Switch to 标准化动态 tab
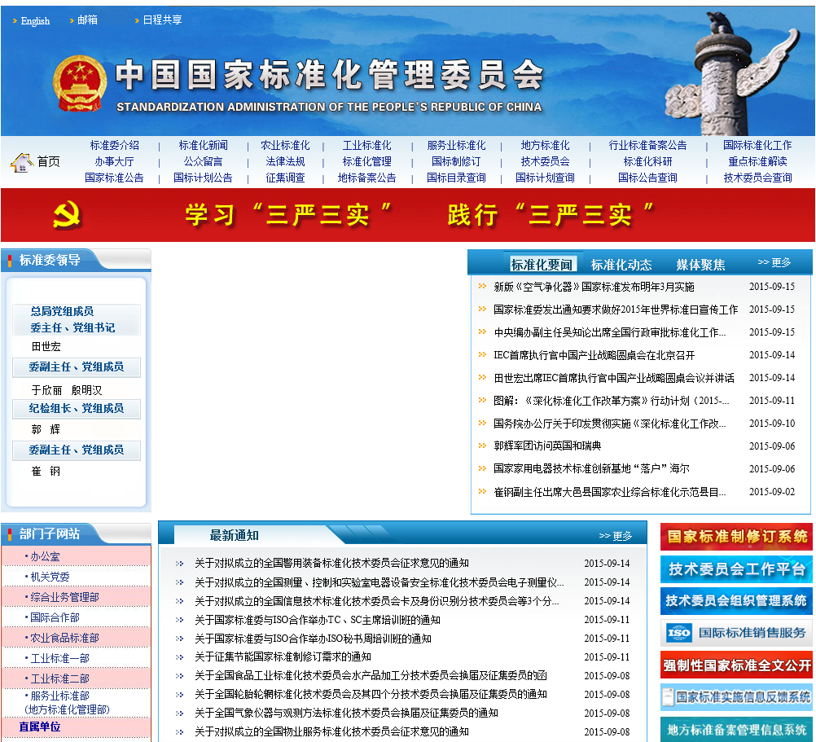Image resolution: width=816 pixels, height=742 pixels. [621, 265]
